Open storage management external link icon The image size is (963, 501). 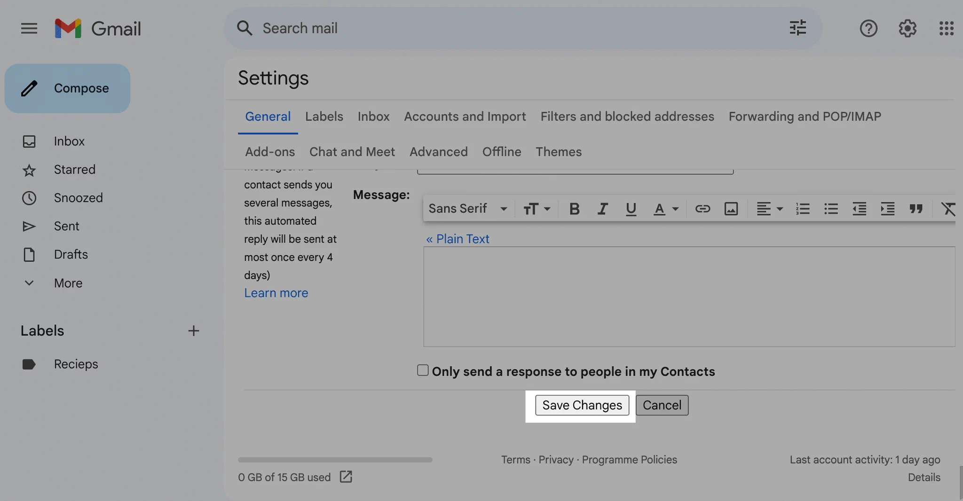click(346, 477)
